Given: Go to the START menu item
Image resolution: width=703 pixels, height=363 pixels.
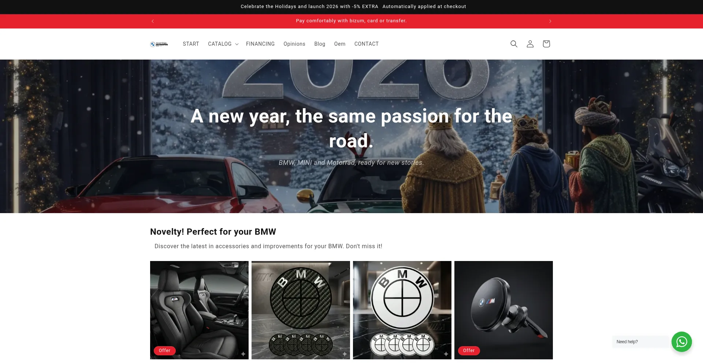Looking at the screenshot, I should [x=191, y=44].
